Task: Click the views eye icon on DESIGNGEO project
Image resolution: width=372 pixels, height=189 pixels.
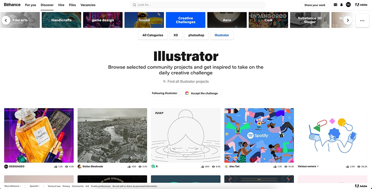Action: [x=66, y=167]
